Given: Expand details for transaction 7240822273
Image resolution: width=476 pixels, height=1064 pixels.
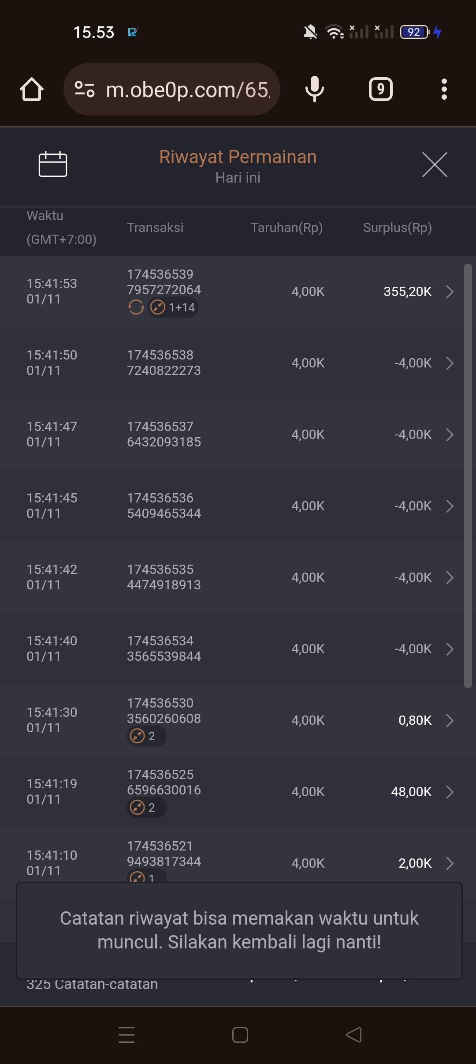Looking at the screenshot, I should point(450,363).
